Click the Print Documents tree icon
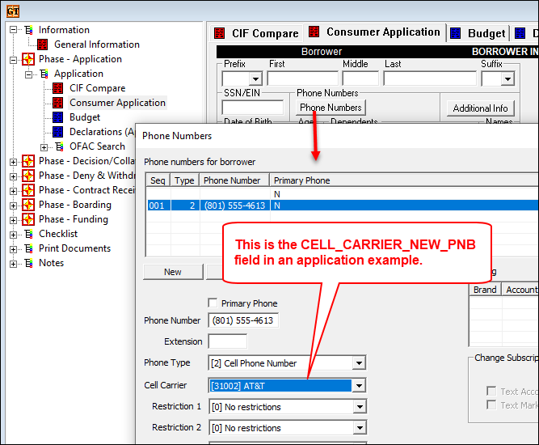 [29, 248]
